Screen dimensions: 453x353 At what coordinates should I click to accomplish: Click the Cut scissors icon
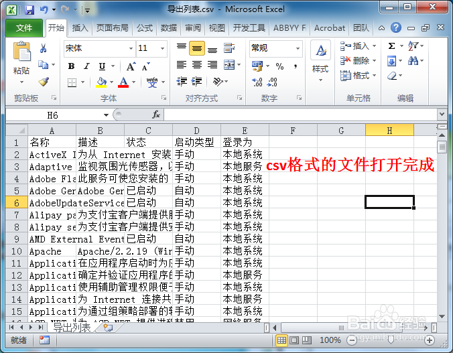44,48
